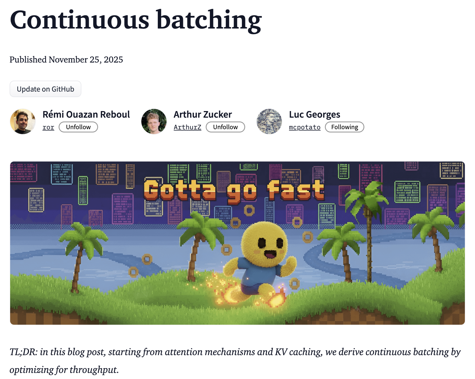Image resolution: width=475 pixels, height=379 pixels.
Task: Open Arthur Zucker's avatar photo
Action: (154, 121)
